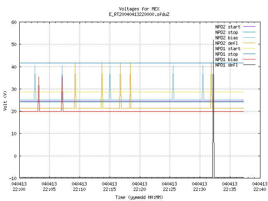Click the x-axis tick label 22:10

pyautogui.click(x=79, y=189)
